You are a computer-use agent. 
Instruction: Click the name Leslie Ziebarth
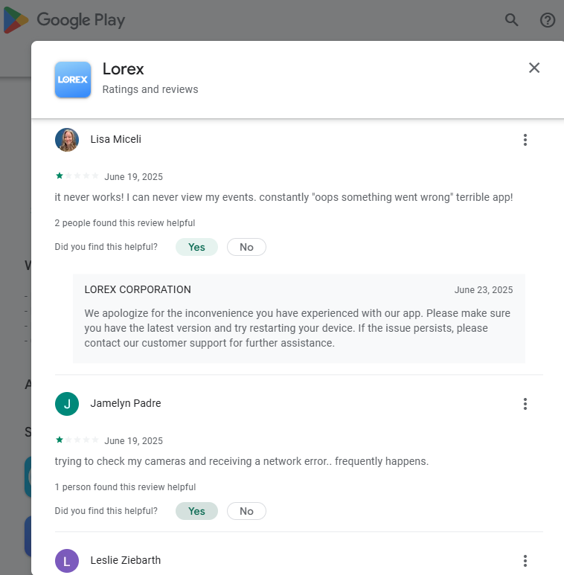click(126, 560)
